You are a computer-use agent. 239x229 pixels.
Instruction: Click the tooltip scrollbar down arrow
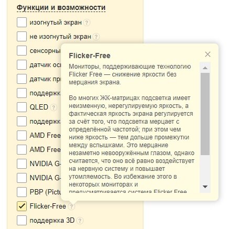pos(205,187)
